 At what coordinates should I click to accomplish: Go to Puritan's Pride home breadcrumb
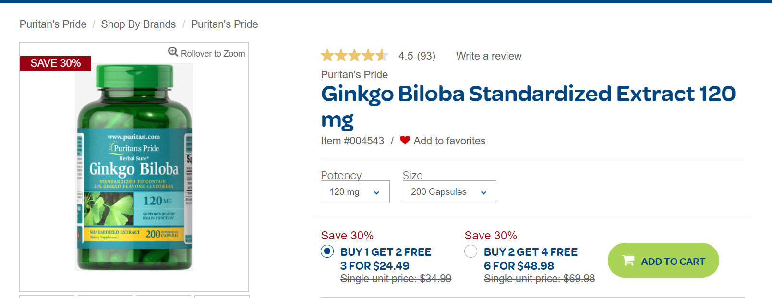click(53, 24)
